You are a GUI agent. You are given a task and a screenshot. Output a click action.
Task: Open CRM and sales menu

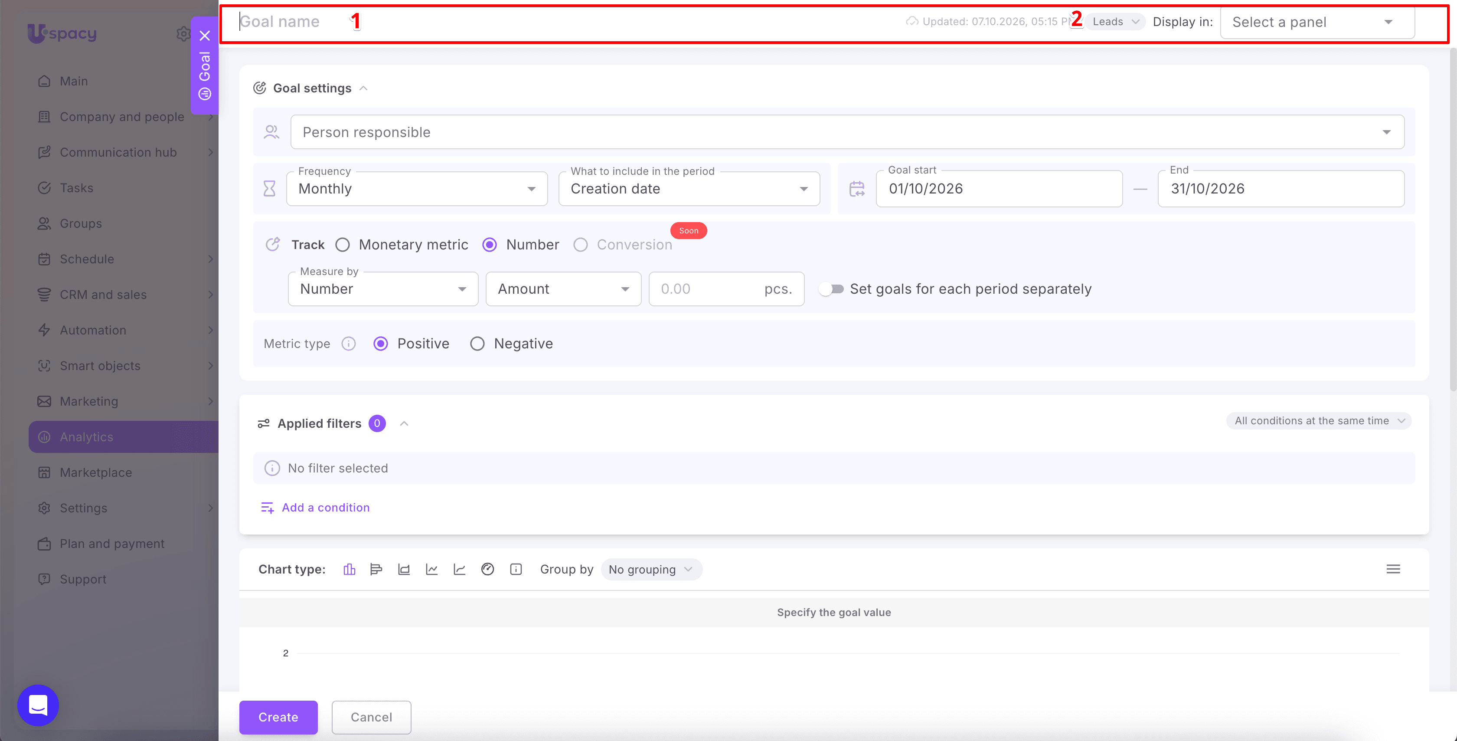[x=123, y=295]
